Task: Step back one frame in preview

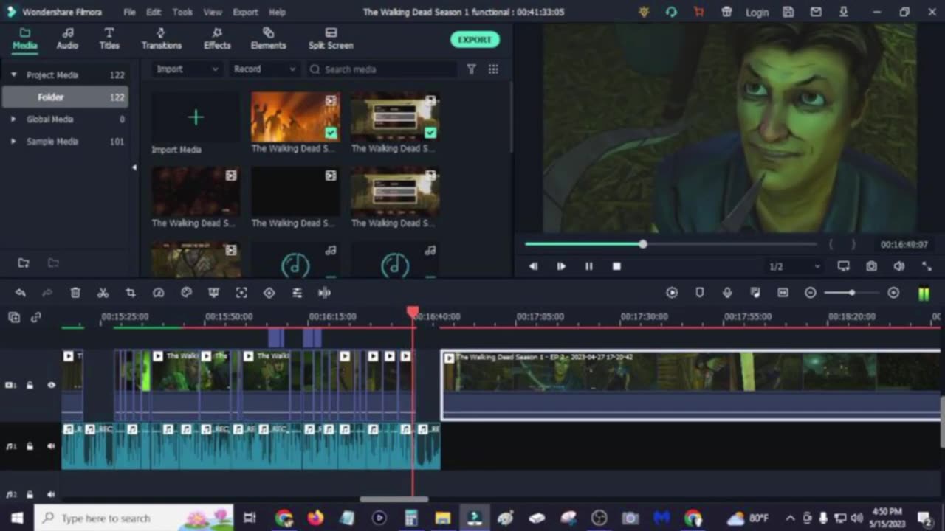Action: 533,266
